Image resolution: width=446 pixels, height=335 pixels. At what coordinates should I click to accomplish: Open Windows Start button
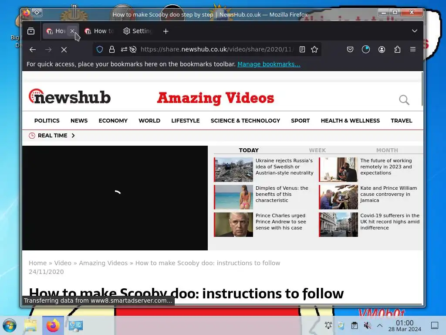tap(10, 325)
